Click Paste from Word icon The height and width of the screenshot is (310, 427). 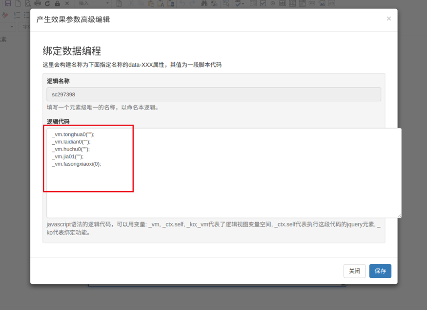(x=171, y=3)
